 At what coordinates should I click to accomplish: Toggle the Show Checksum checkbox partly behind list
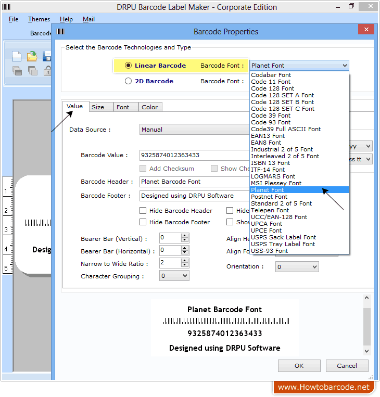tap(214, 169)
